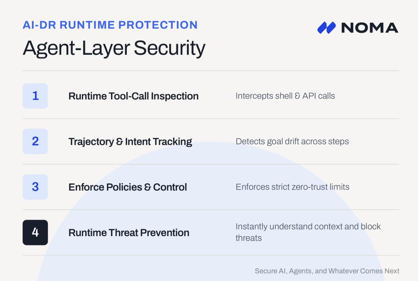
Task: Click 'Instantly understand context and block threats'
Action: coord(308,232)
